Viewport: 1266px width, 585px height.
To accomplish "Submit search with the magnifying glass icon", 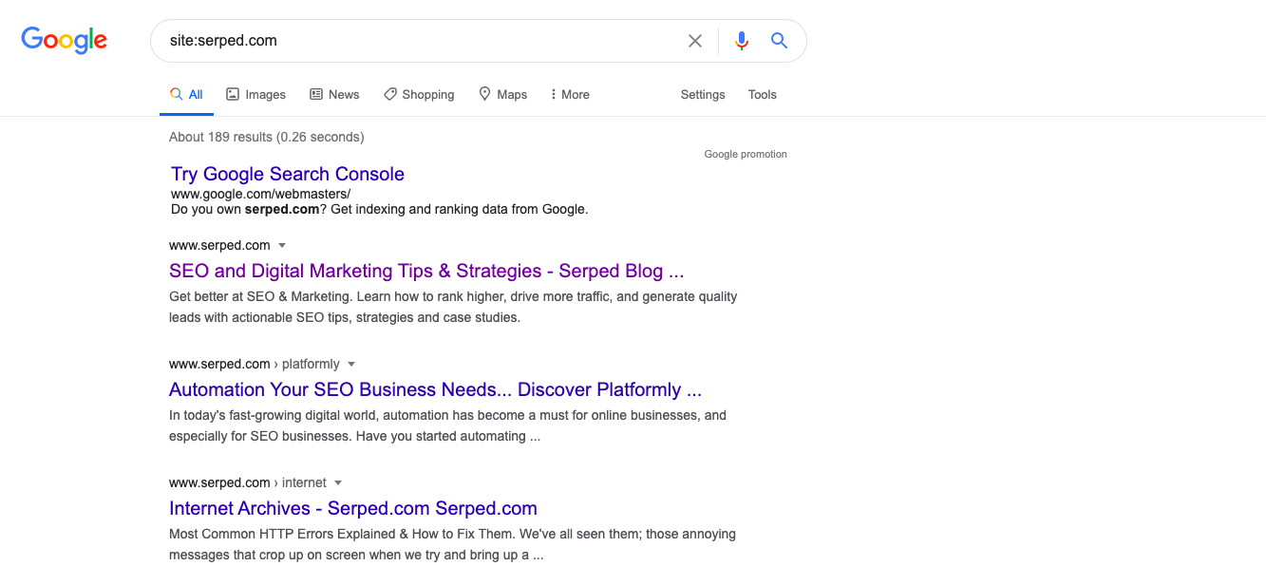I will (x=779, y=41).
